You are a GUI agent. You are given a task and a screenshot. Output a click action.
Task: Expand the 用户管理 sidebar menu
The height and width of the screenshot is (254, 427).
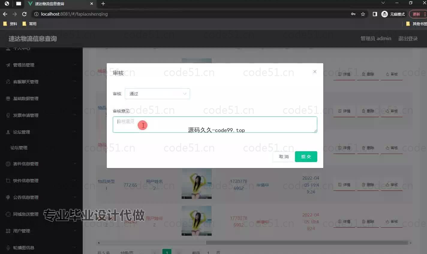pyautogui.click(x=41, y=231)
